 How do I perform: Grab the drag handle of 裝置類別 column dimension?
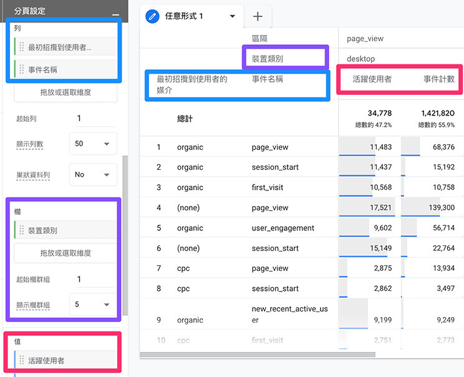22,230
